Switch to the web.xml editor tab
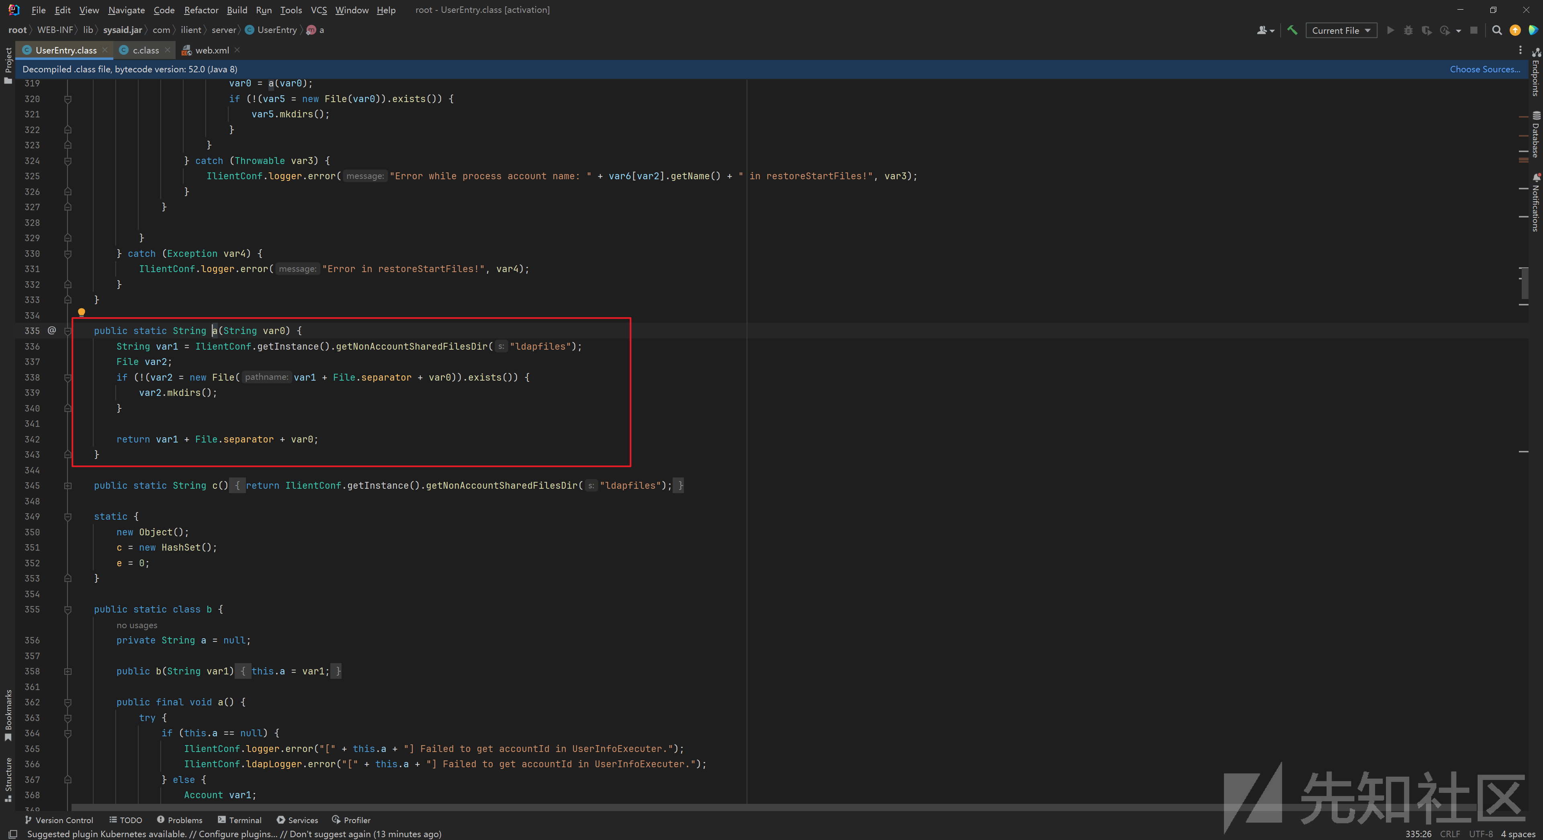The width and height of the screenshot is (1543, 840). 211,50
